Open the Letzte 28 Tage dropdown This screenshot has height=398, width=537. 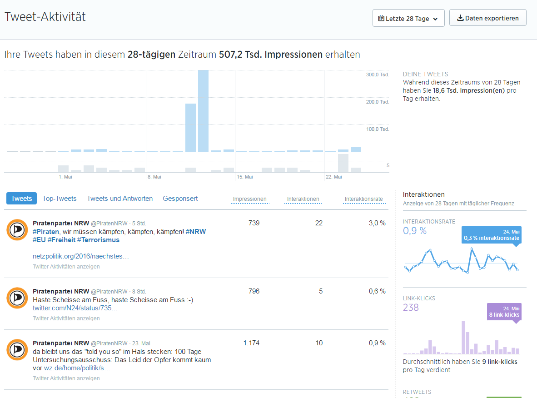(x=408, y=19)
